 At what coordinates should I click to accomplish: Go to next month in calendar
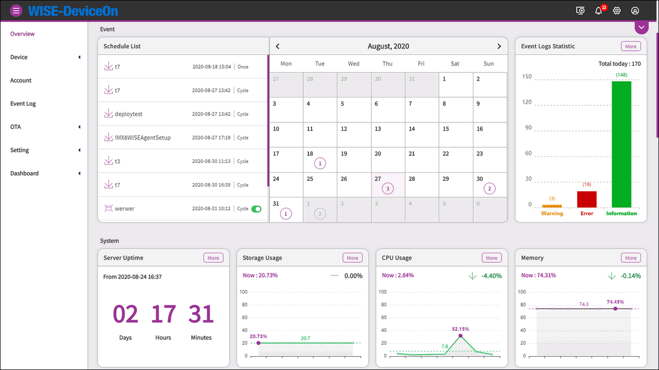499,46
